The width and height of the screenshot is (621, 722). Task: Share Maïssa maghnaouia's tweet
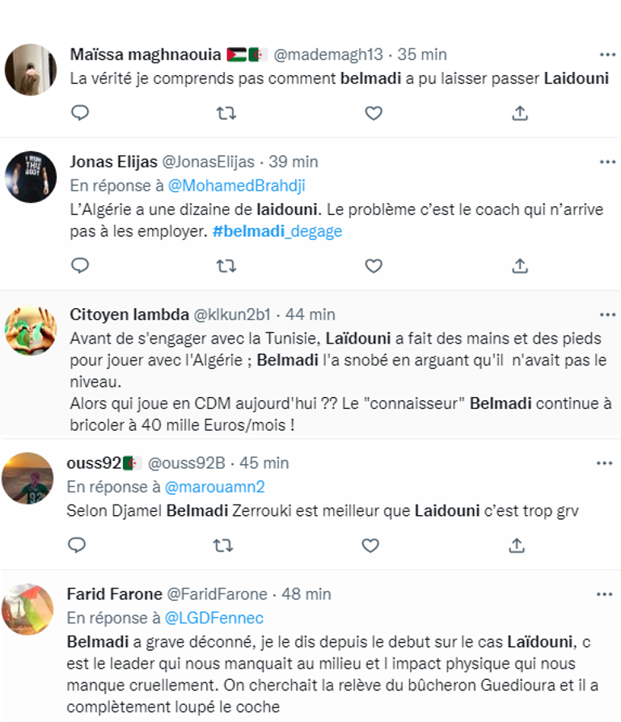click(520, 113)
